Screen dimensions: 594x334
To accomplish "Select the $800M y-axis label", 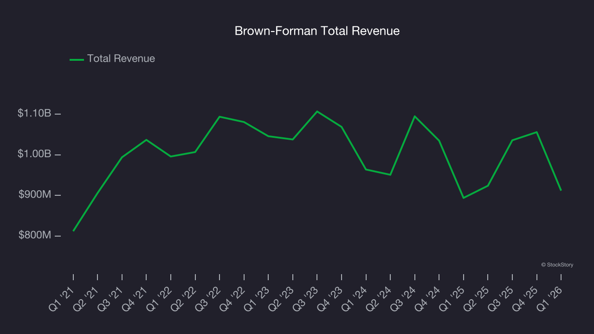I will click(35, 235).
